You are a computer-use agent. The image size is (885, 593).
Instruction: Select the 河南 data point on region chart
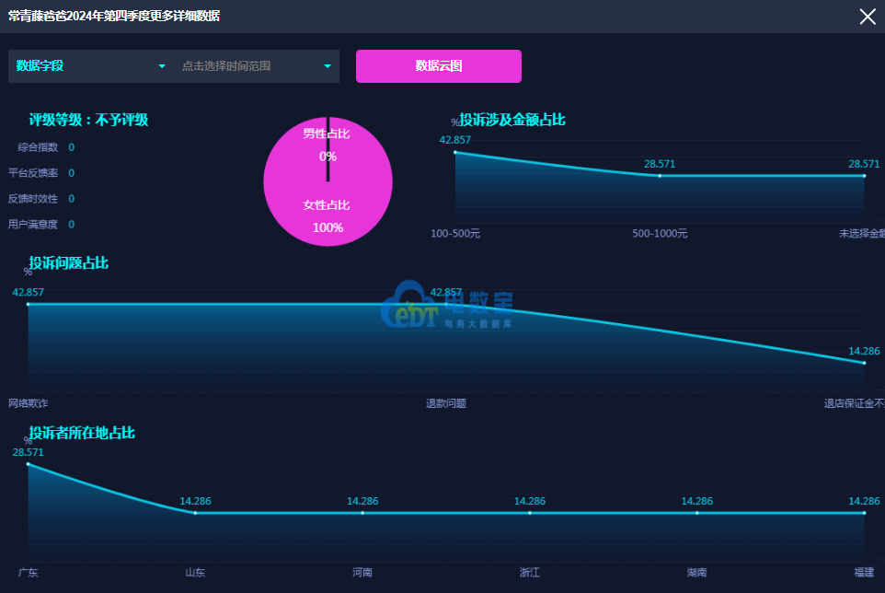[362, 513]
